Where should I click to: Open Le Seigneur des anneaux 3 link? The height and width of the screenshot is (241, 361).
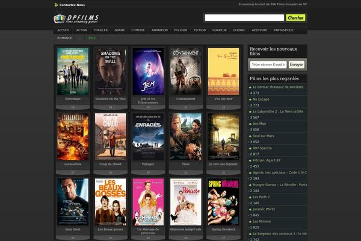click(280, 234)
